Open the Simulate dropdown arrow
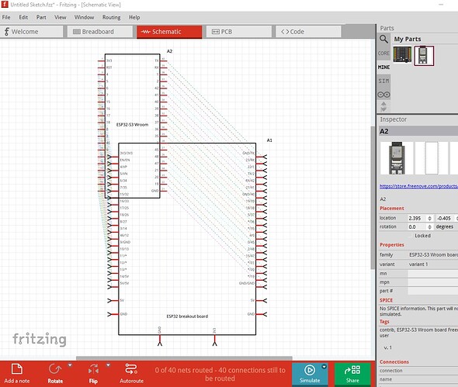This screenshot has height=387, width=458. coord(324,367)
